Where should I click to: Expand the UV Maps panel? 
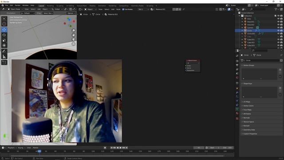[247, 102]
